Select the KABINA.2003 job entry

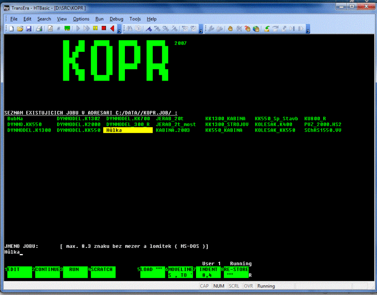[172, 131]
